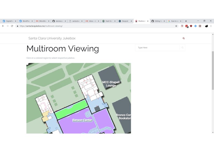Close the Hack for tab
214x152 pixels.
115,21
